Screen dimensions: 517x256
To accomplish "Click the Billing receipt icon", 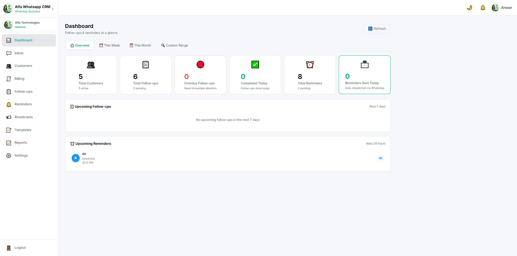I will click(9, 79).
